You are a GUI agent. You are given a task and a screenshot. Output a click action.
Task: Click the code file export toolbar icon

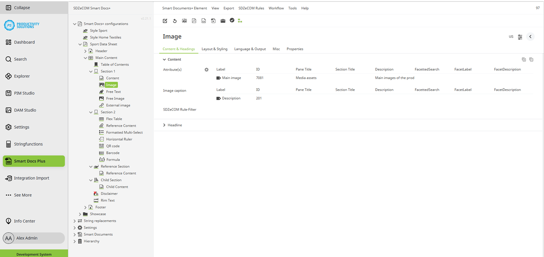204,21
